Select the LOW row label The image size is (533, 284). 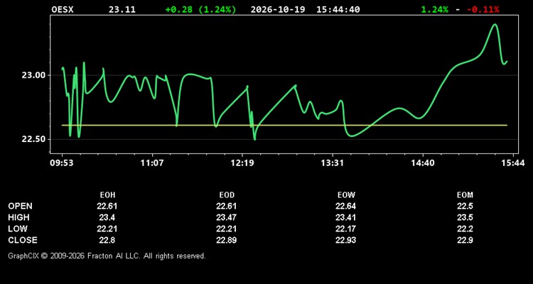click(18, 229)
